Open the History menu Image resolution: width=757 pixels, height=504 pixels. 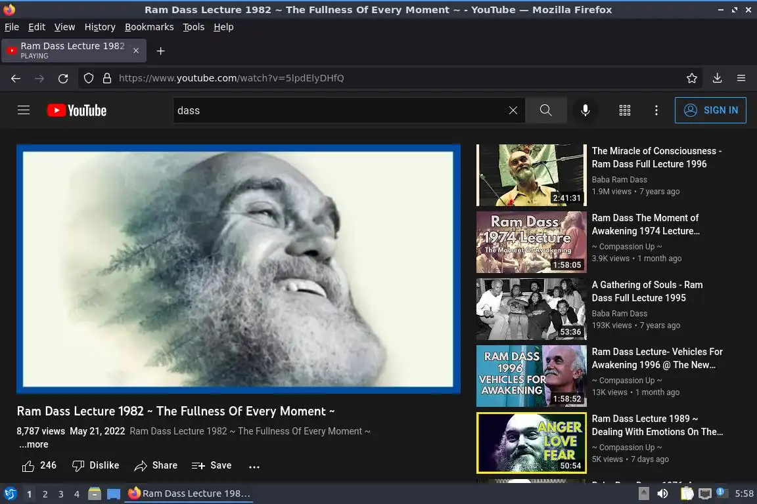pos(100,27)
